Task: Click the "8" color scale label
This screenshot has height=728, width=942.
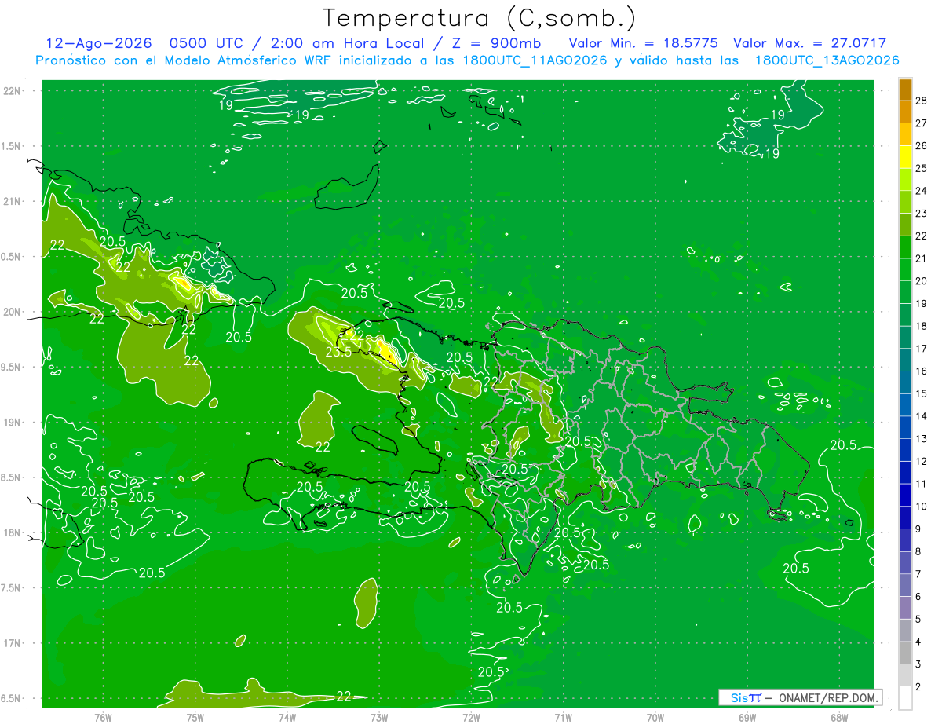Action: pos(918,552)
